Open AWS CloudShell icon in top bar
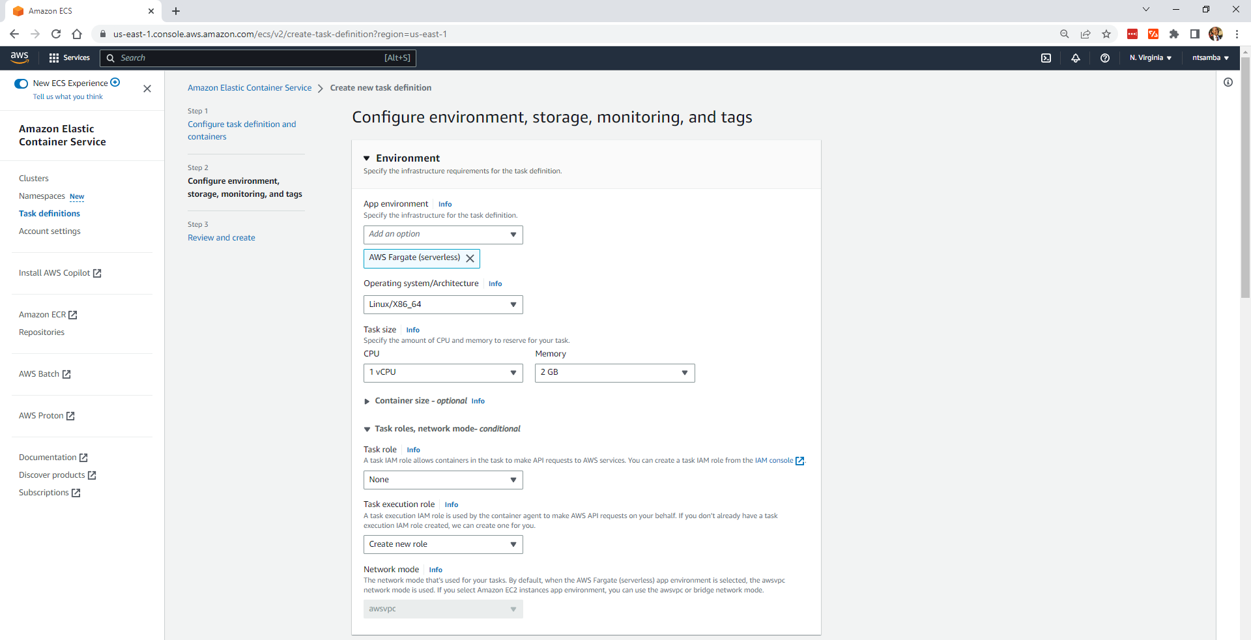The image size is (1251, 640). click(x=1046, y=58)
